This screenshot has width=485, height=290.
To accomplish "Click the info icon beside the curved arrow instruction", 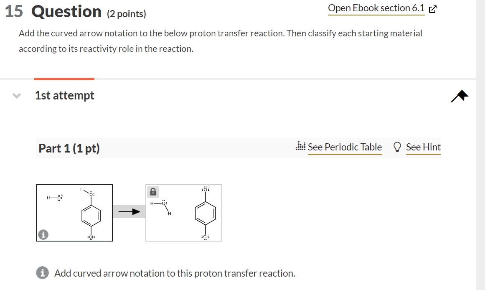I will click(x=41, y=273).
